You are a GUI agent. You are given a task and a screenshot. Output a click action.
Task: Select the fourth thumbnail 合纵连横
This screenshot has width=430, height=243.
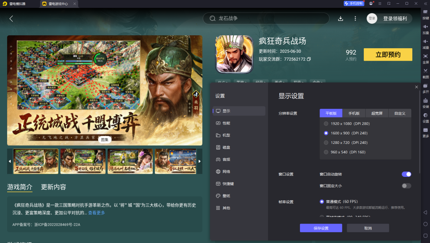click(x=176, y=161)
